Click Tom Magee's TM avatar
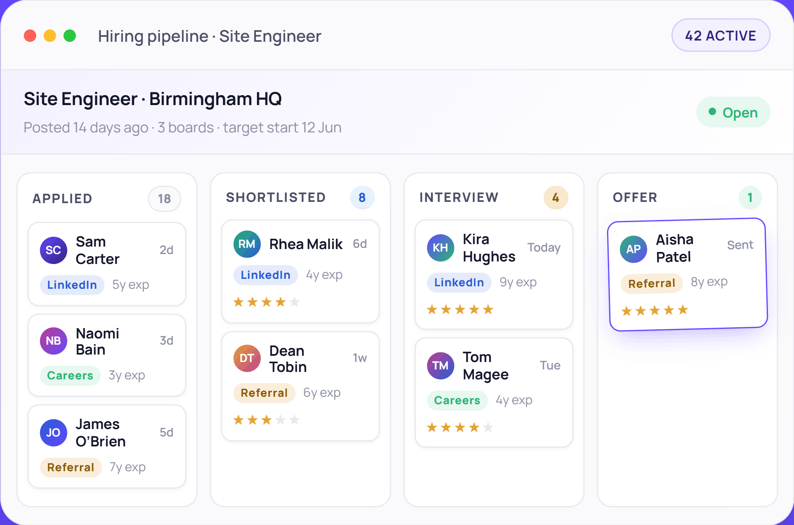 pos(440,366)
